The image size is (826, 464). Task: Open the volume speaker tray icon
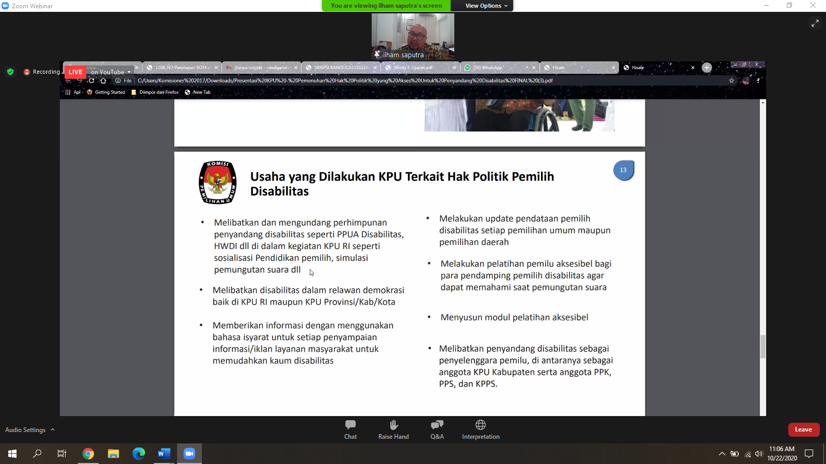tap(758, 454)
